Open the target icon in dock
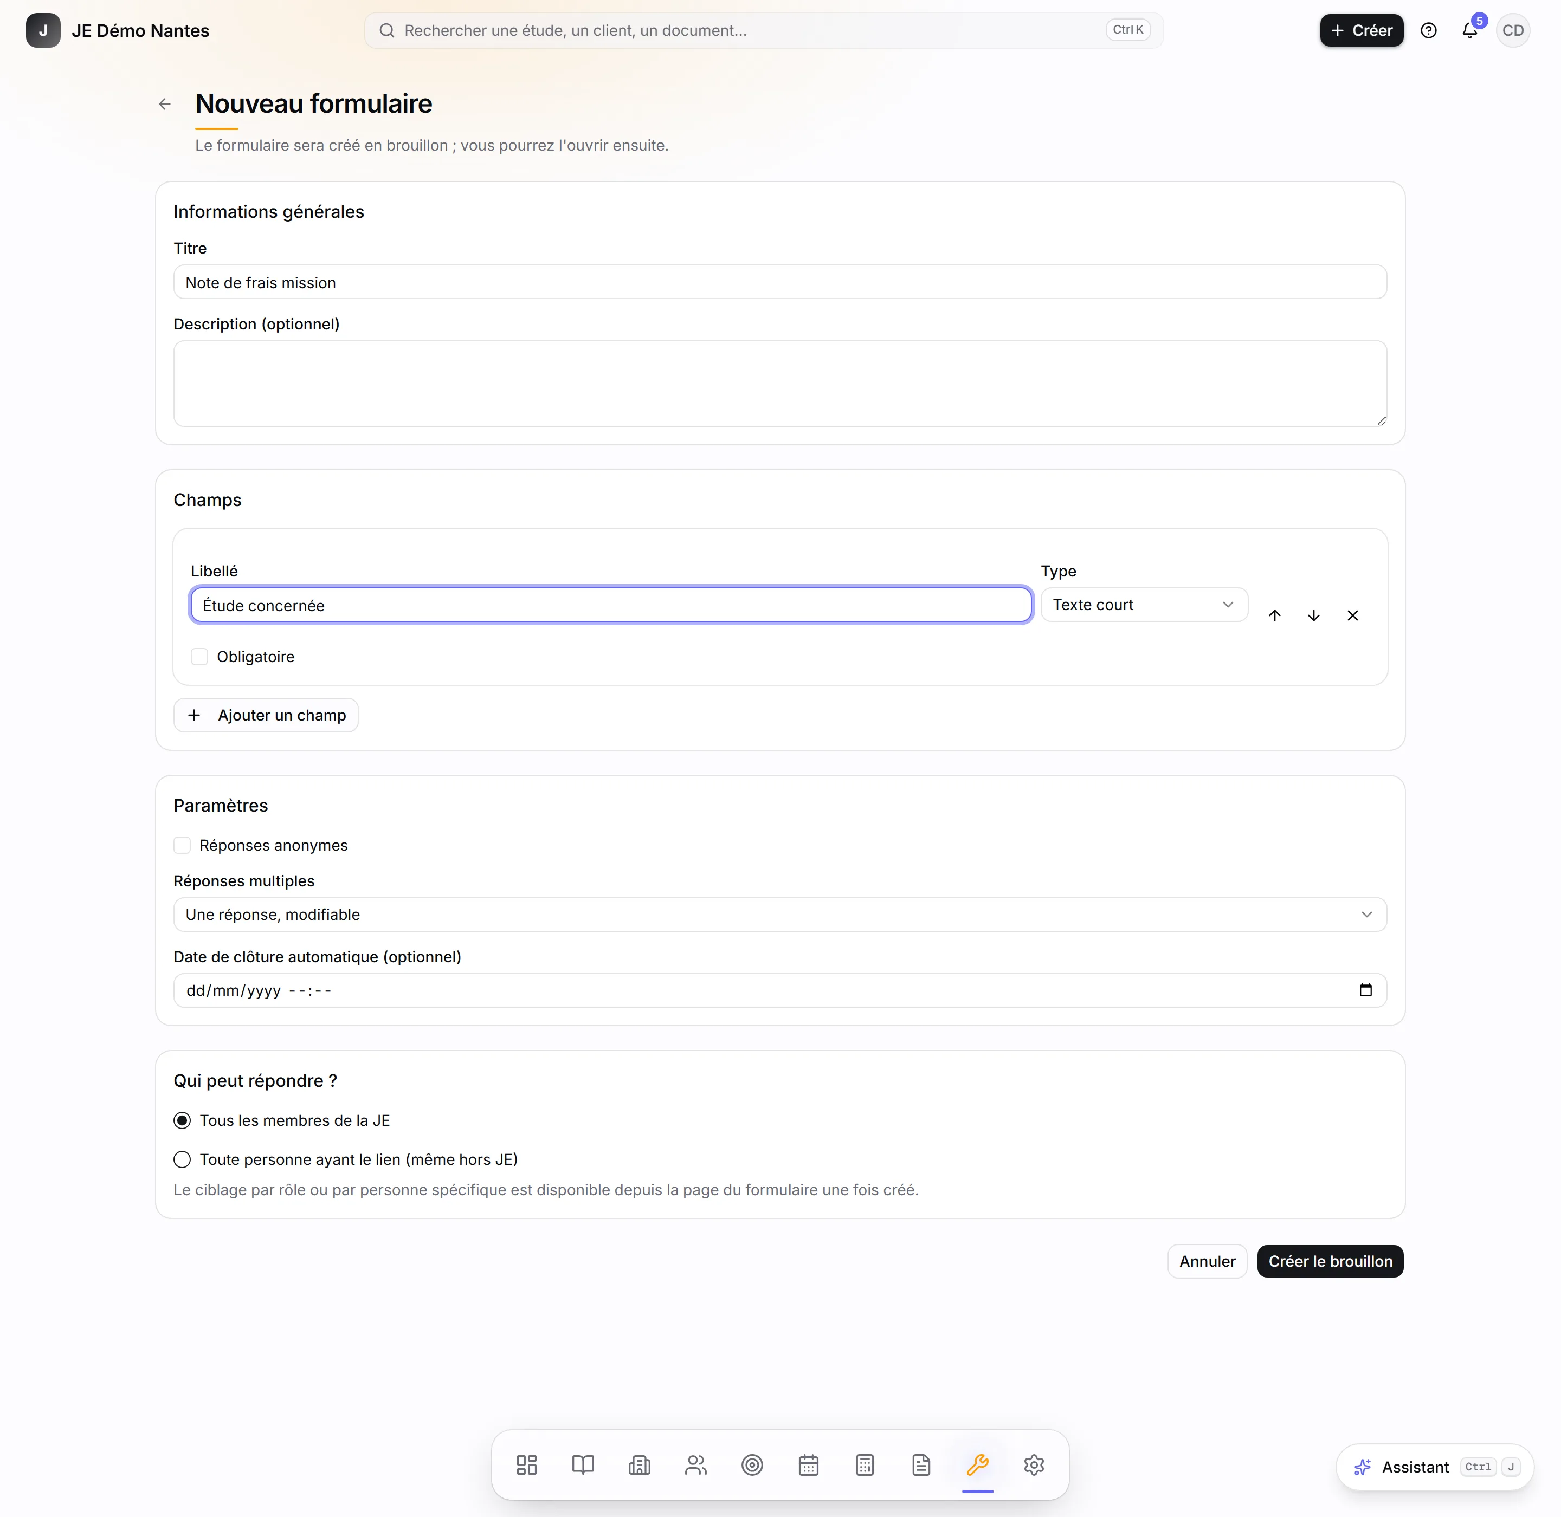This screenshot has width=1561, height=1517. pos(752,1464)
